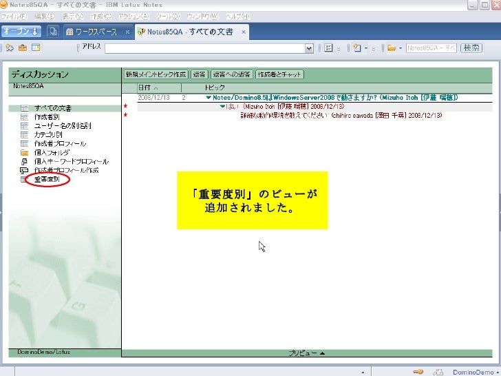Image resolution: width=501 pixels, height=376 pixels.
Task: Click the 検索 button
Action: pyautogui.click(x=471, y=48)
